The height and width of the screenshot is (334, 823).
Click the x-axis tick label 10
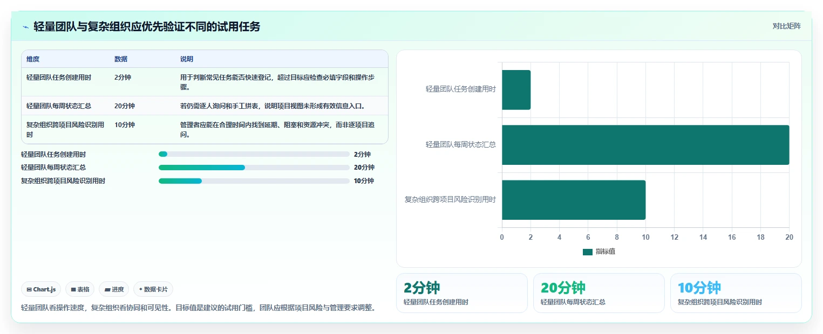645,237
